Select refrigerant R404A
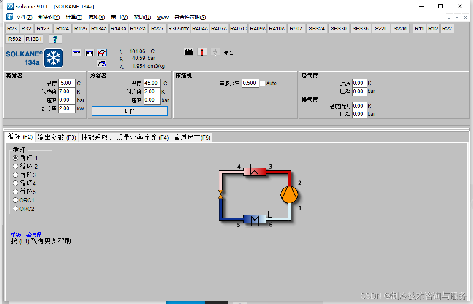 (200, 28)
